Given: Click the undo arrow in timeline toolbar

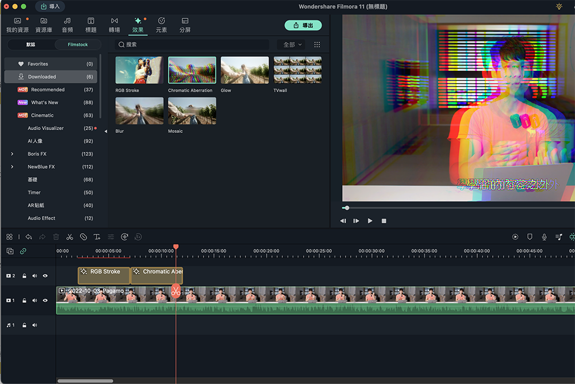Looking at the screenshot, I should tap(29, 237).
